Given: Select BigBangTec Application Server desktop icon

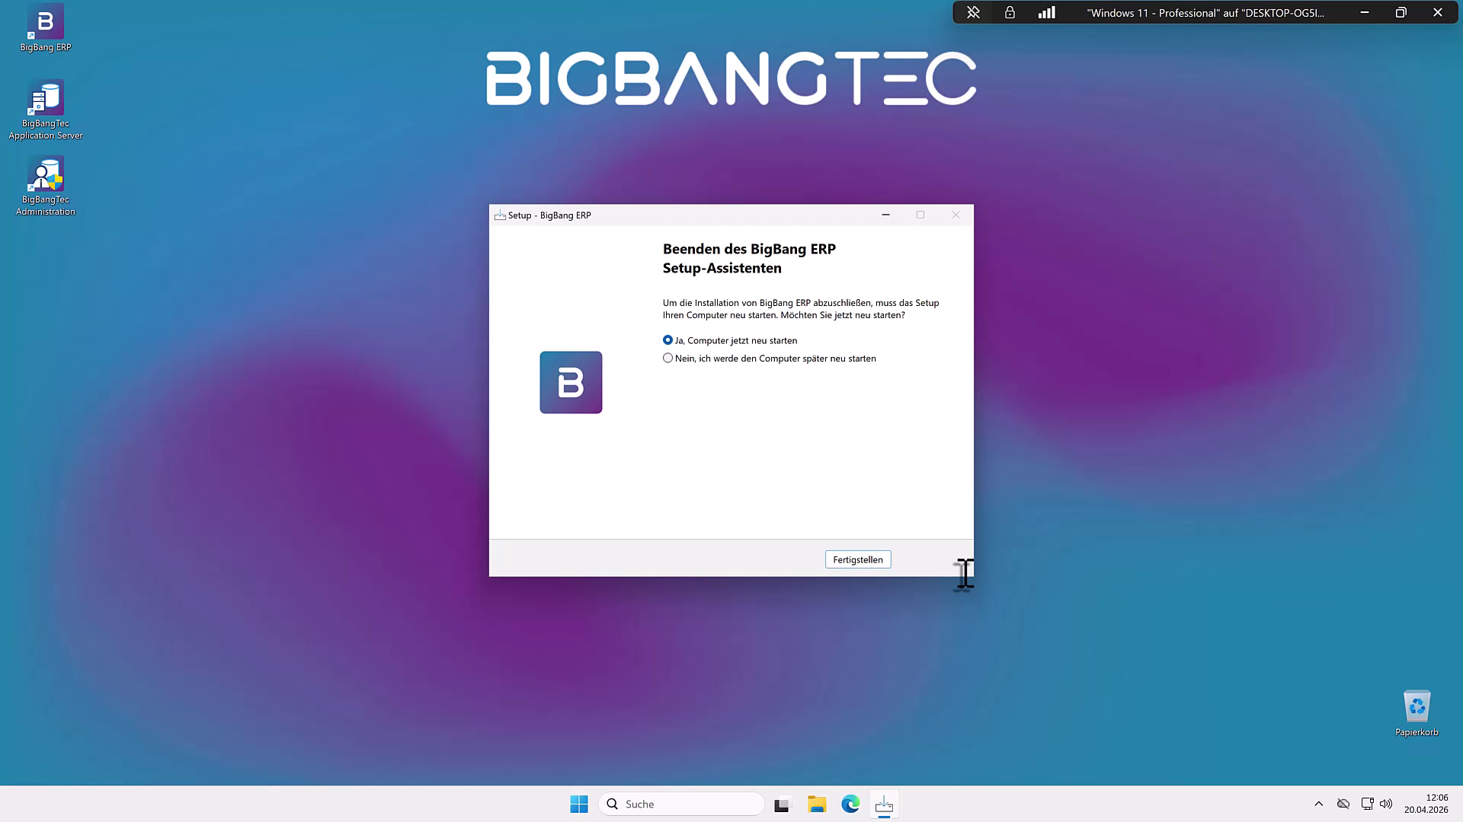Looking at the screenshot, I should click(x=46, y=110).
